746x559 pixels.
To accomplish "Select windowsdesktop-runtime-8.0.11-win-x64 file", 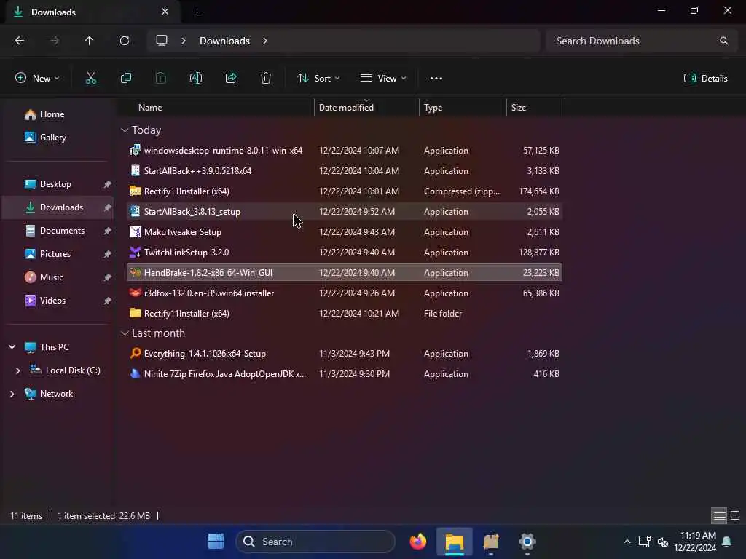I will coord(345,151).
